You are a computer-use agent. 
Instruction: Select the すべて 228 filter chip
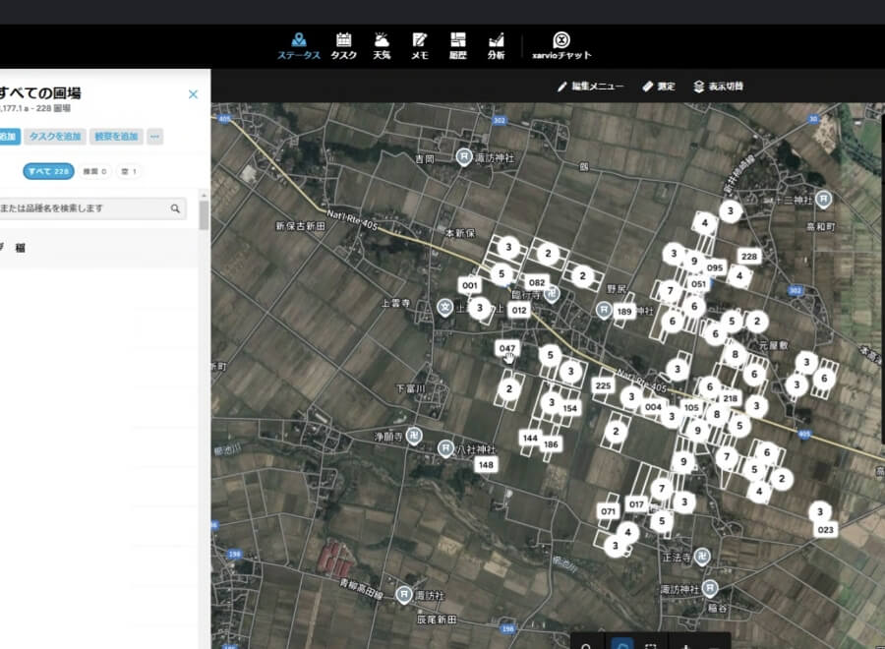coord(48,171)
